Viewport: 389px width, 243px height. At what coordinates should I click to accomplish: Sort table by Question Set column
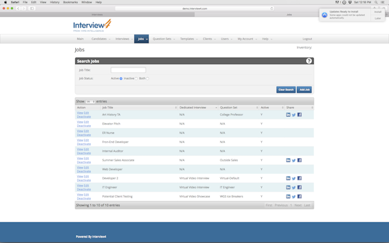pyautogui.click(x=239, y=108)
